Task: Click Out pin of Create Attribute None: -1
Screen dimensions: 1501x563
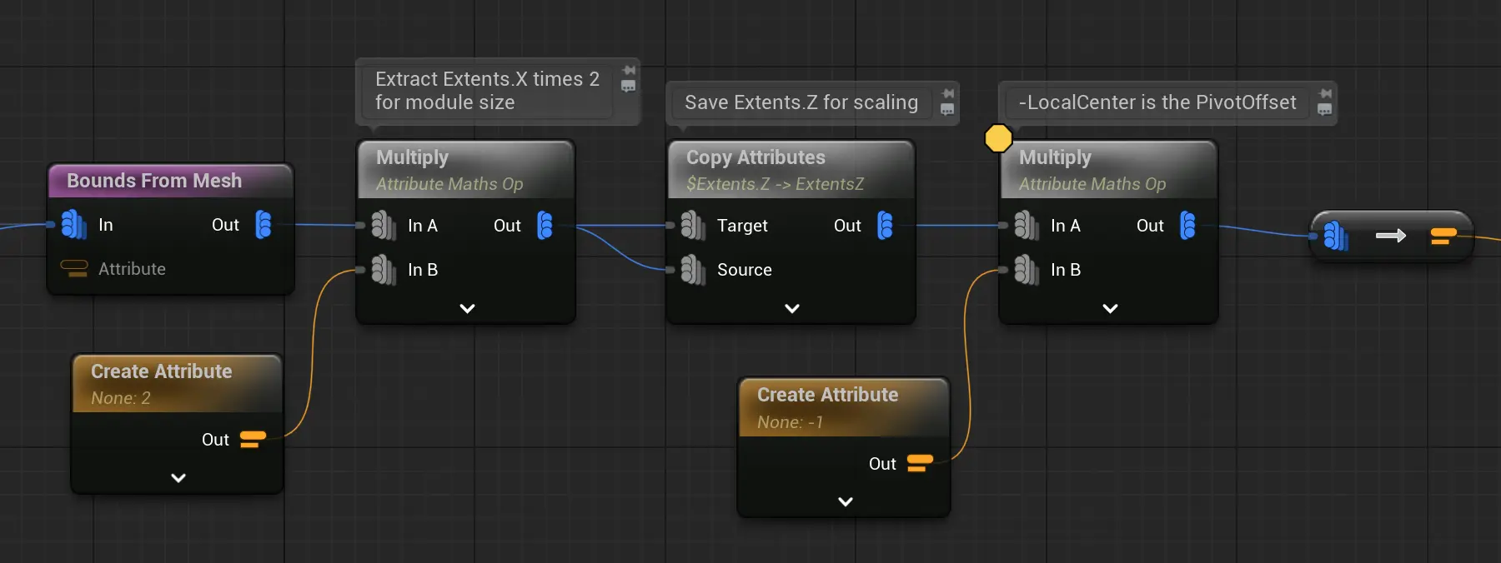Action: click(x=919, y=463)
